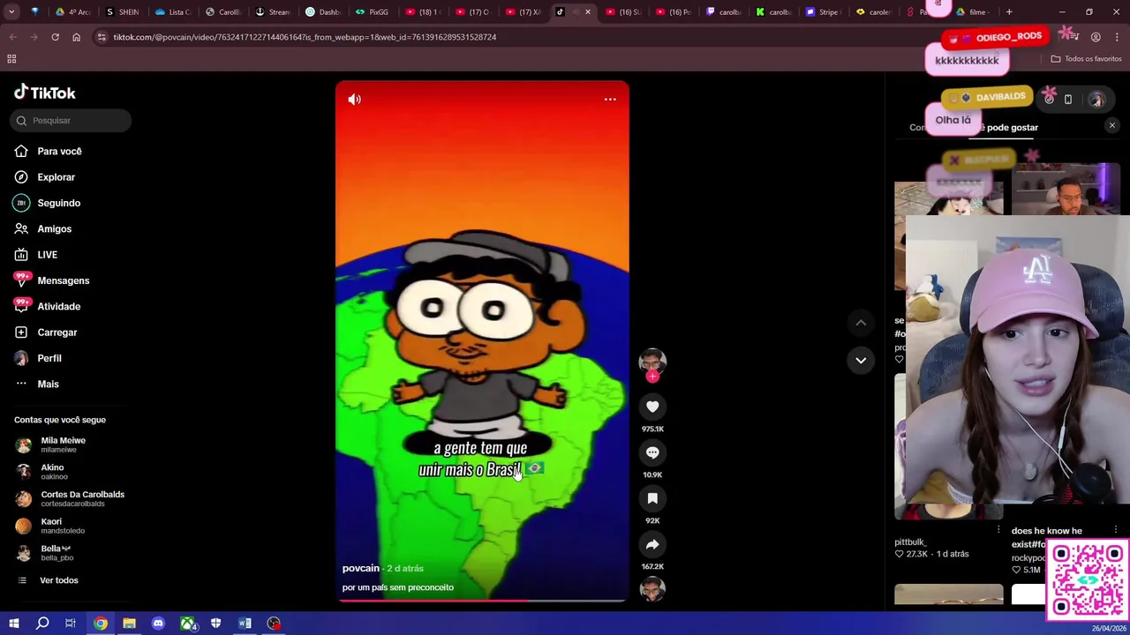Open Xbox app from the taskbar

pos(187,624)
